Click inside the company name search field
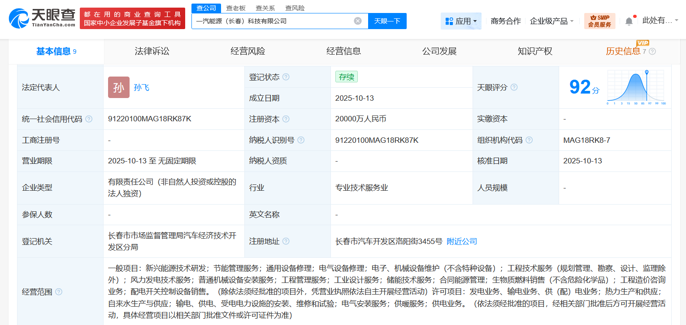 [274, 21]
